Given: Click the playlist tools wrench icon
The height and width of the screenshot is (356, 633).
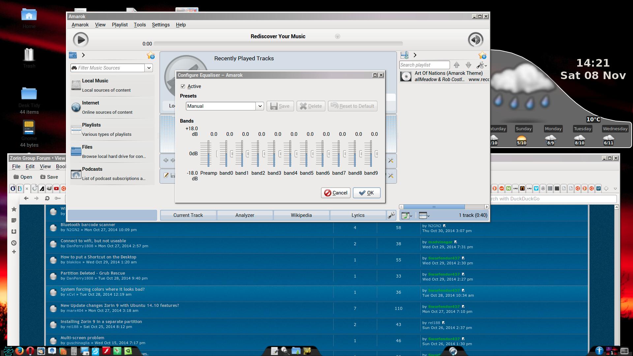Looking at the screenshot, I should click(481, 65).
